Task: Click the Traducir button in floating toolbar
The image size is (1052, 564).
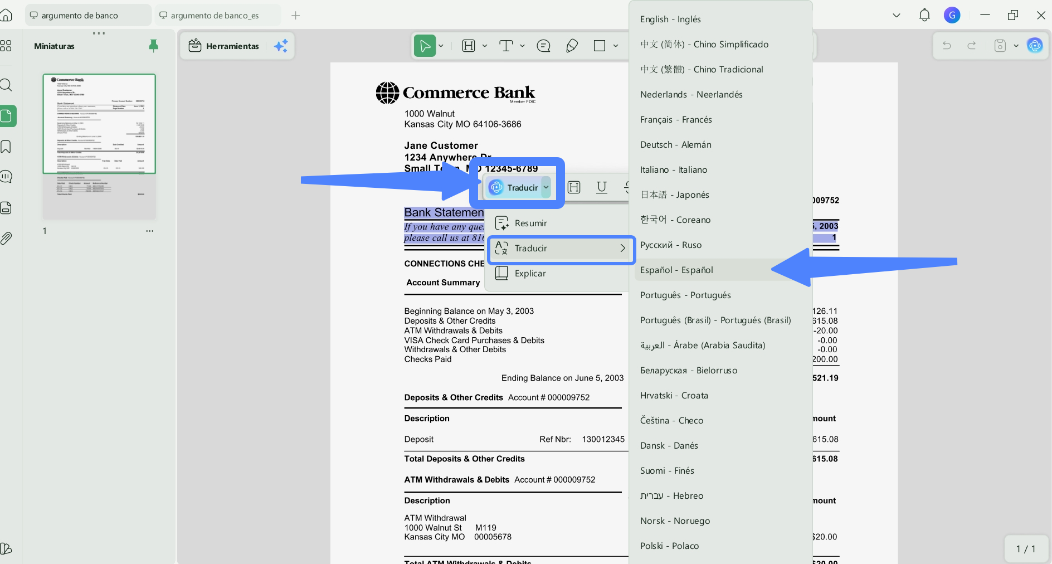Action: (x=514, y=187)
